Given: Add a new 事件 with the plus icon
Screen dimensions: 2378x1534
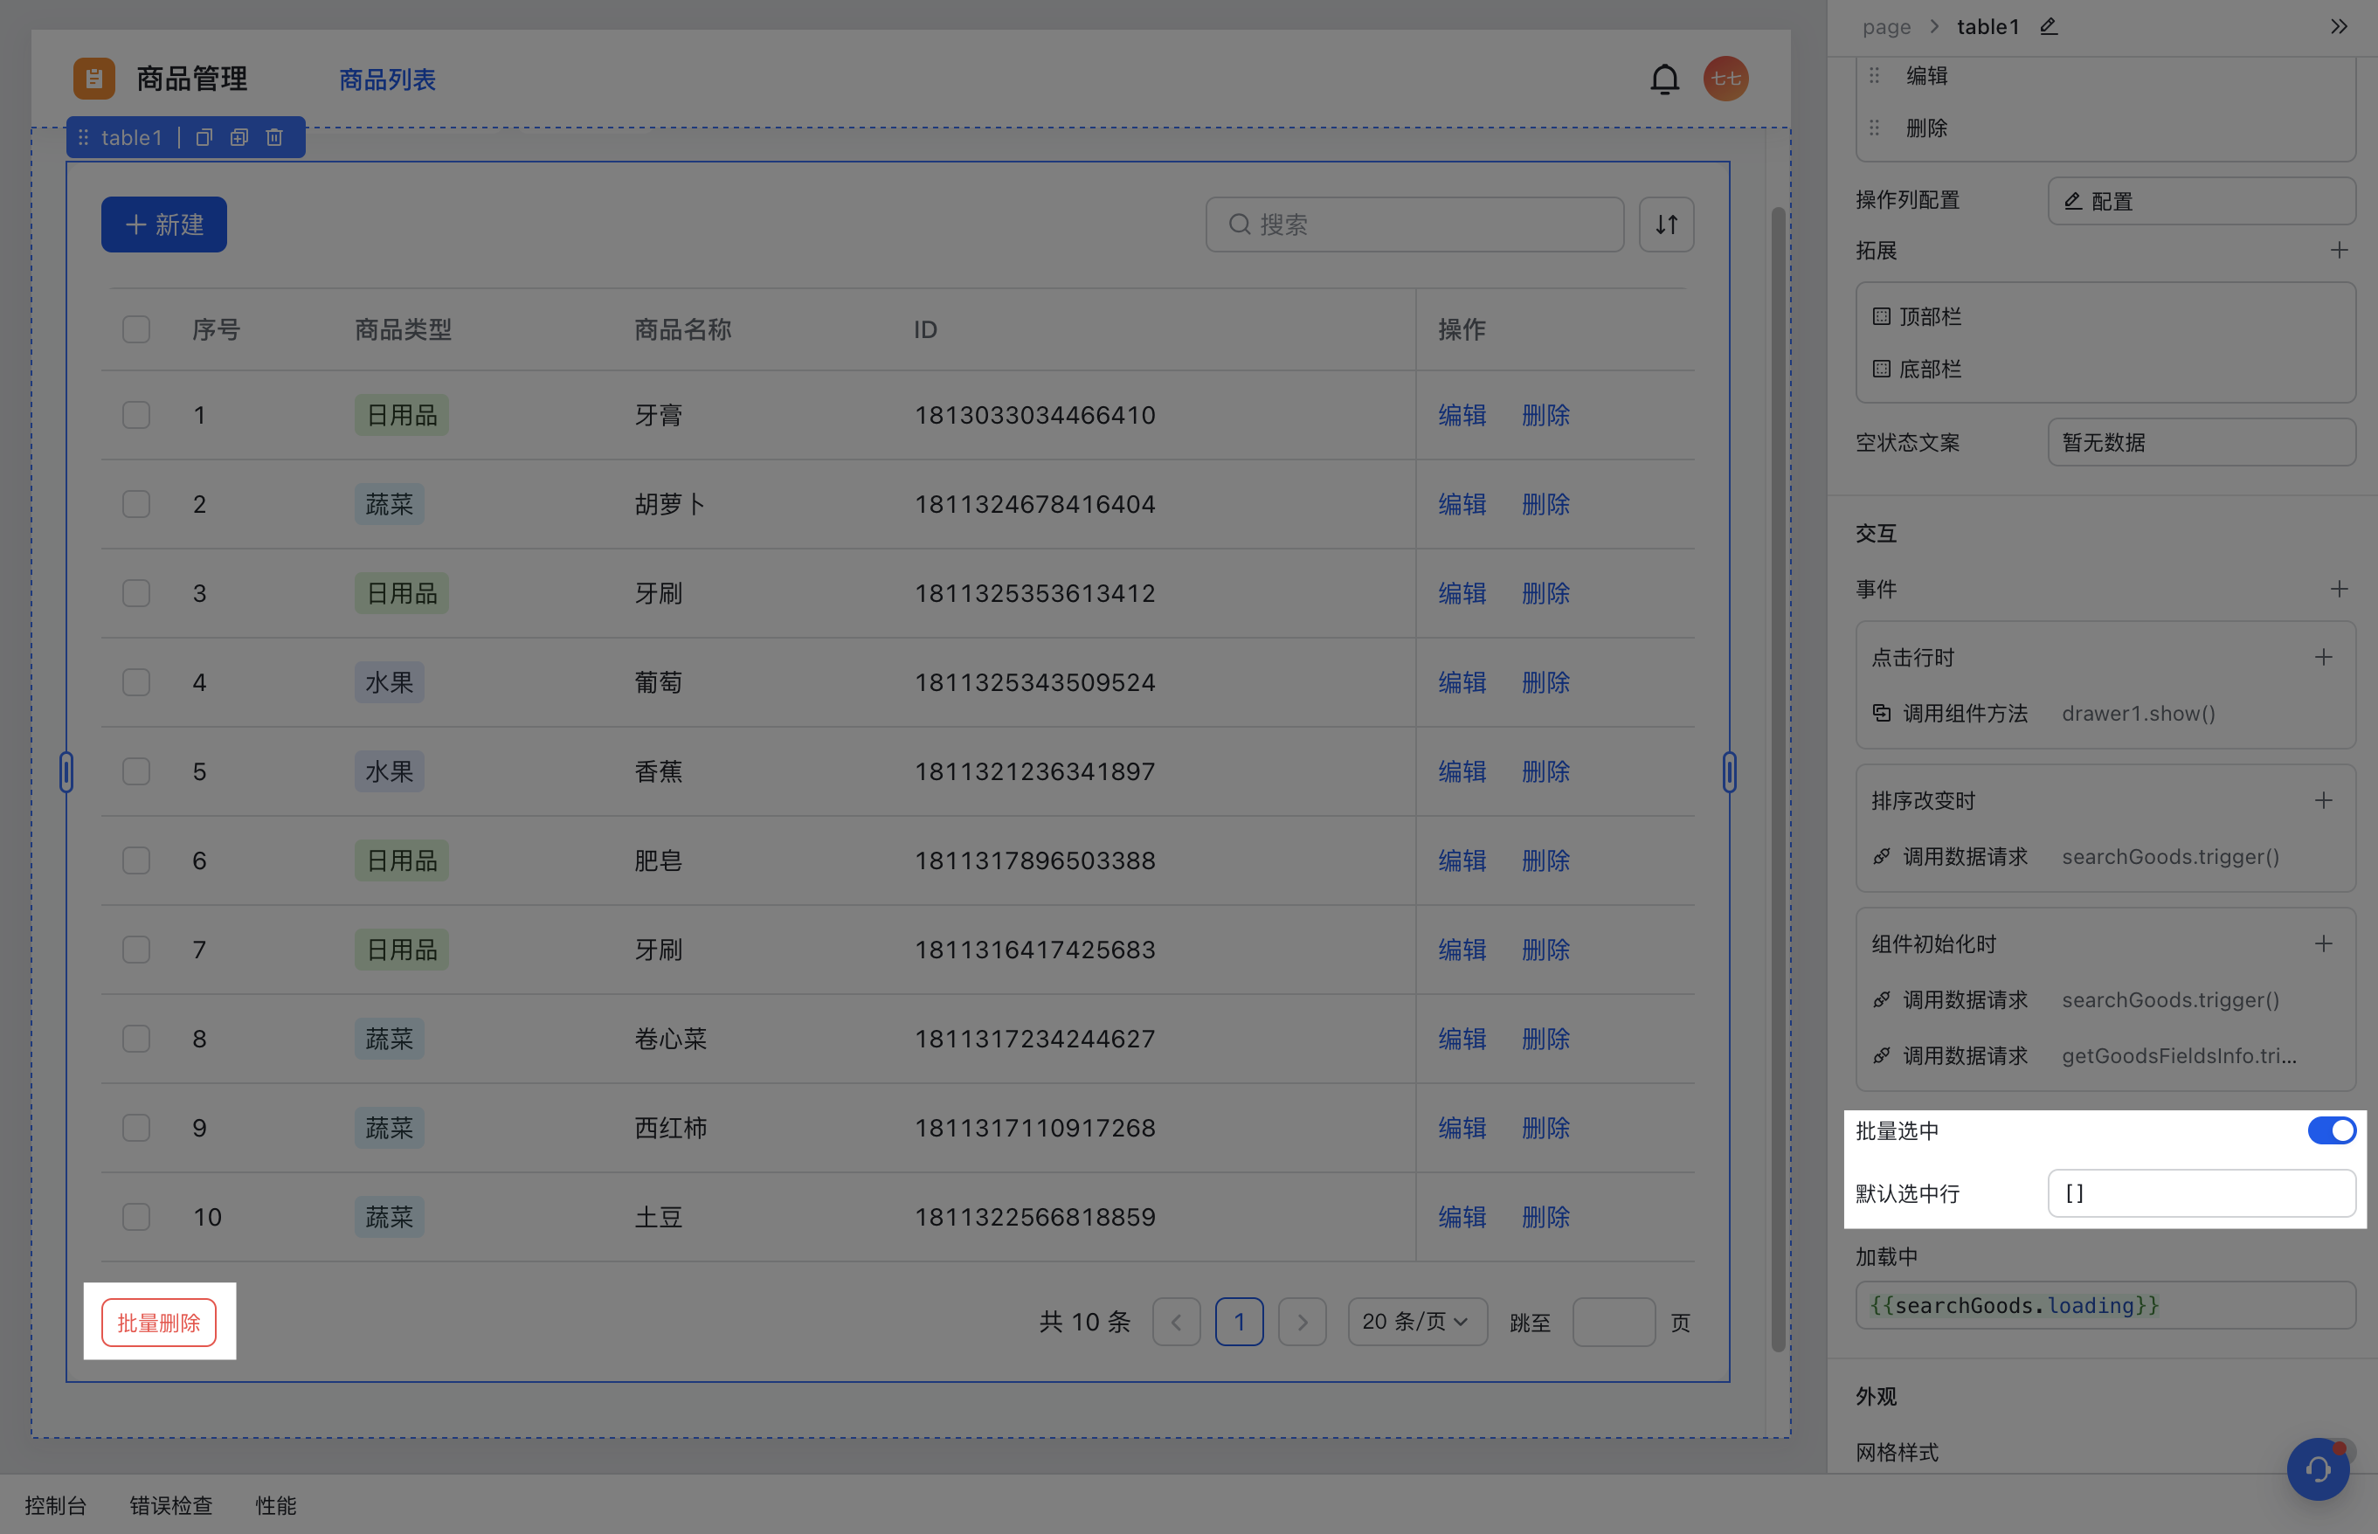Looking at the screenshot, I should (x=2338, y=589).
